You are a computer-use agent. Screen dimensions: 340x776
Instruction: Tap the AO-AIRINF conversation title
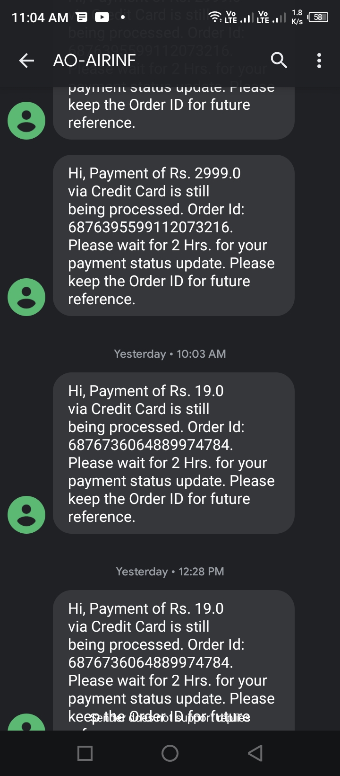click(94, 60)
